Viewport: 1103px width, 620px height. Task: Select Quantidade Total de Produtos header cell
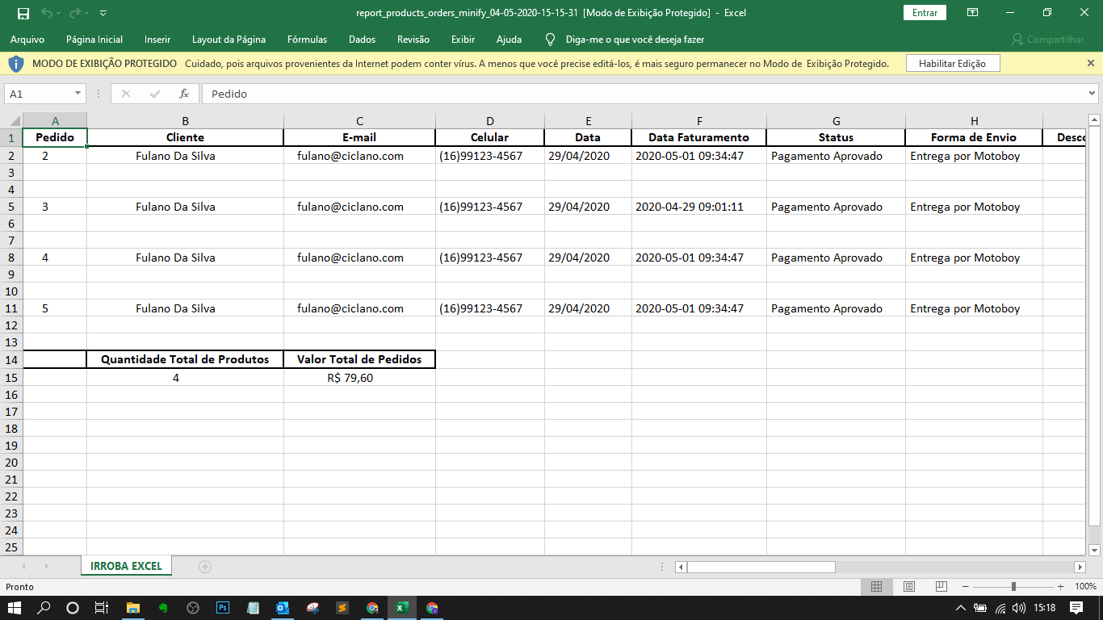click(x=185, y=359)
